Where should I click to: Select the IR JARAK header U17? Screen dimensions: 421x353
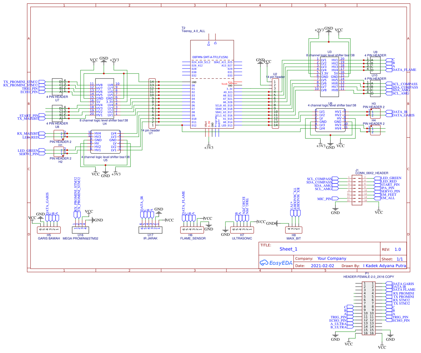151,230
